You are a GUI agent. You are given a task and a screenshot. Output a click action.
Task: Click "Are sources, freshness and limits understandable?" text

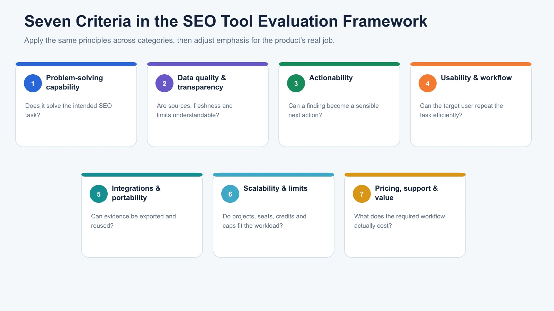pyautogui.click(x=195, y=110)
